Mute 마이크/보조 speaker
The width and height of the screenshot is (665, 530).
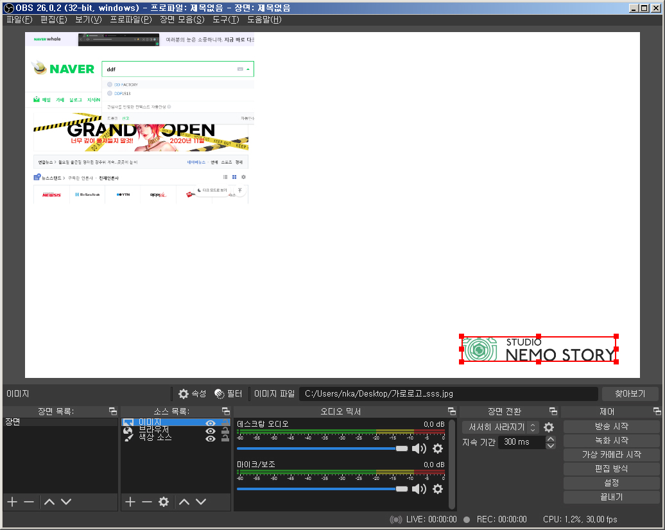coord(419,490)
